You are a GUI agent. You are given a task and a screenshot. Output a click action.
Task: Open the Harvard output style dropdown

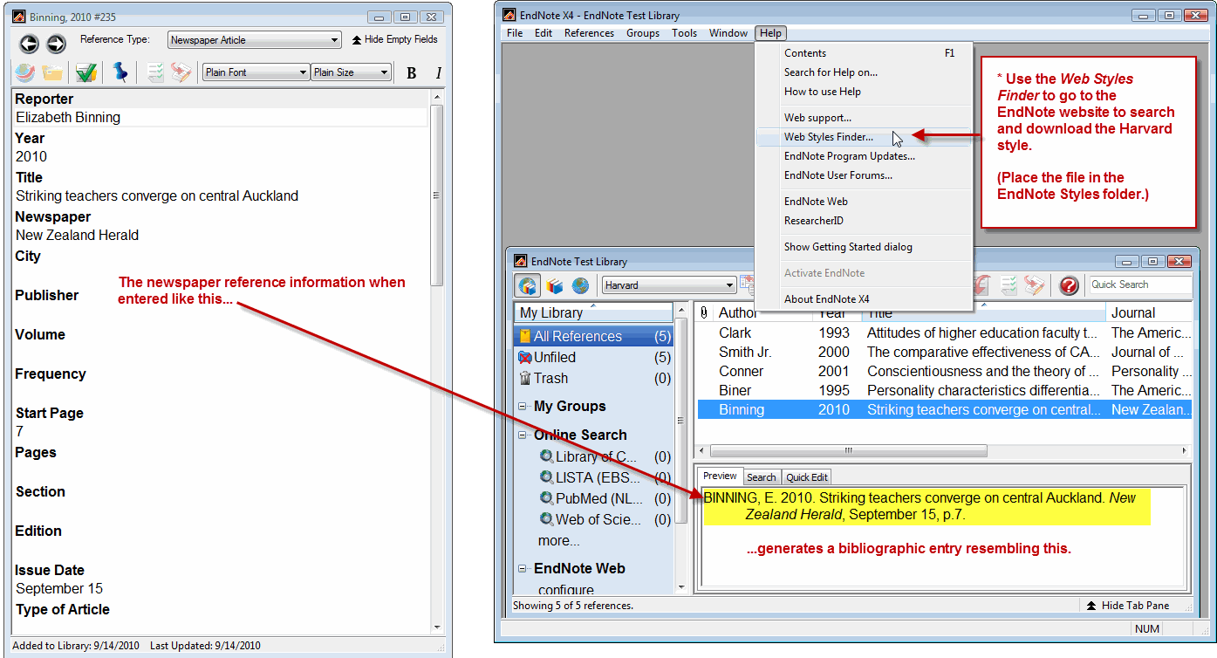(x=667, y=284)
